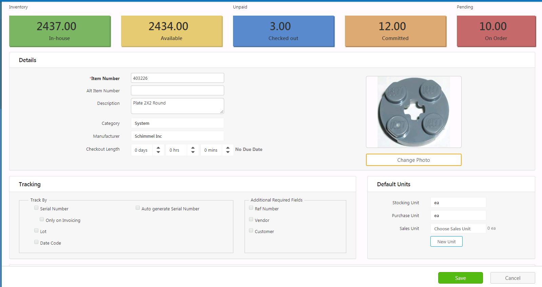Decrease the checkout length hours value

[x=193, y=152]
